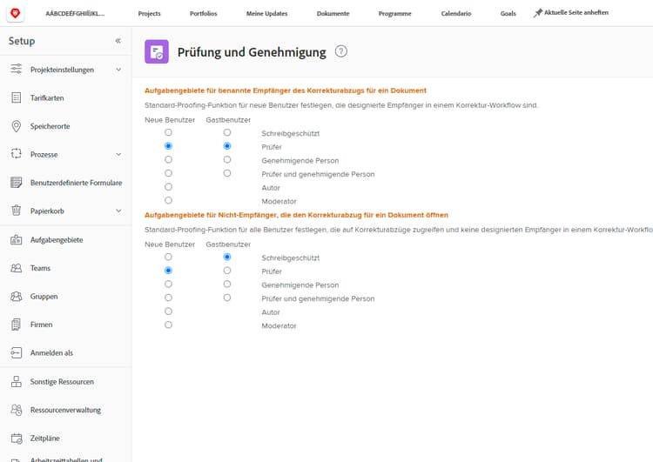653x462 pixels.
Task: Collapse the Setup sidebar panel
Action: [118, 41]
